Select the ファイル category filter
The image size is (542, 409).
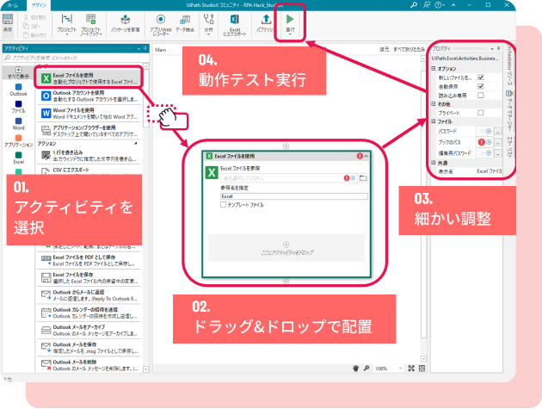coord(18,107)
